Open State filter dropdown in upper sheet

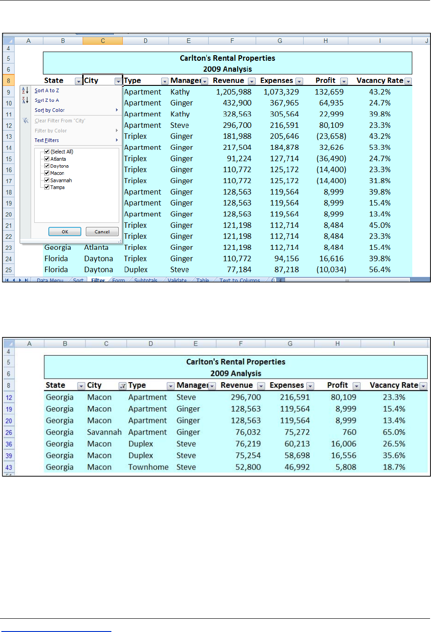click(79, 81)
